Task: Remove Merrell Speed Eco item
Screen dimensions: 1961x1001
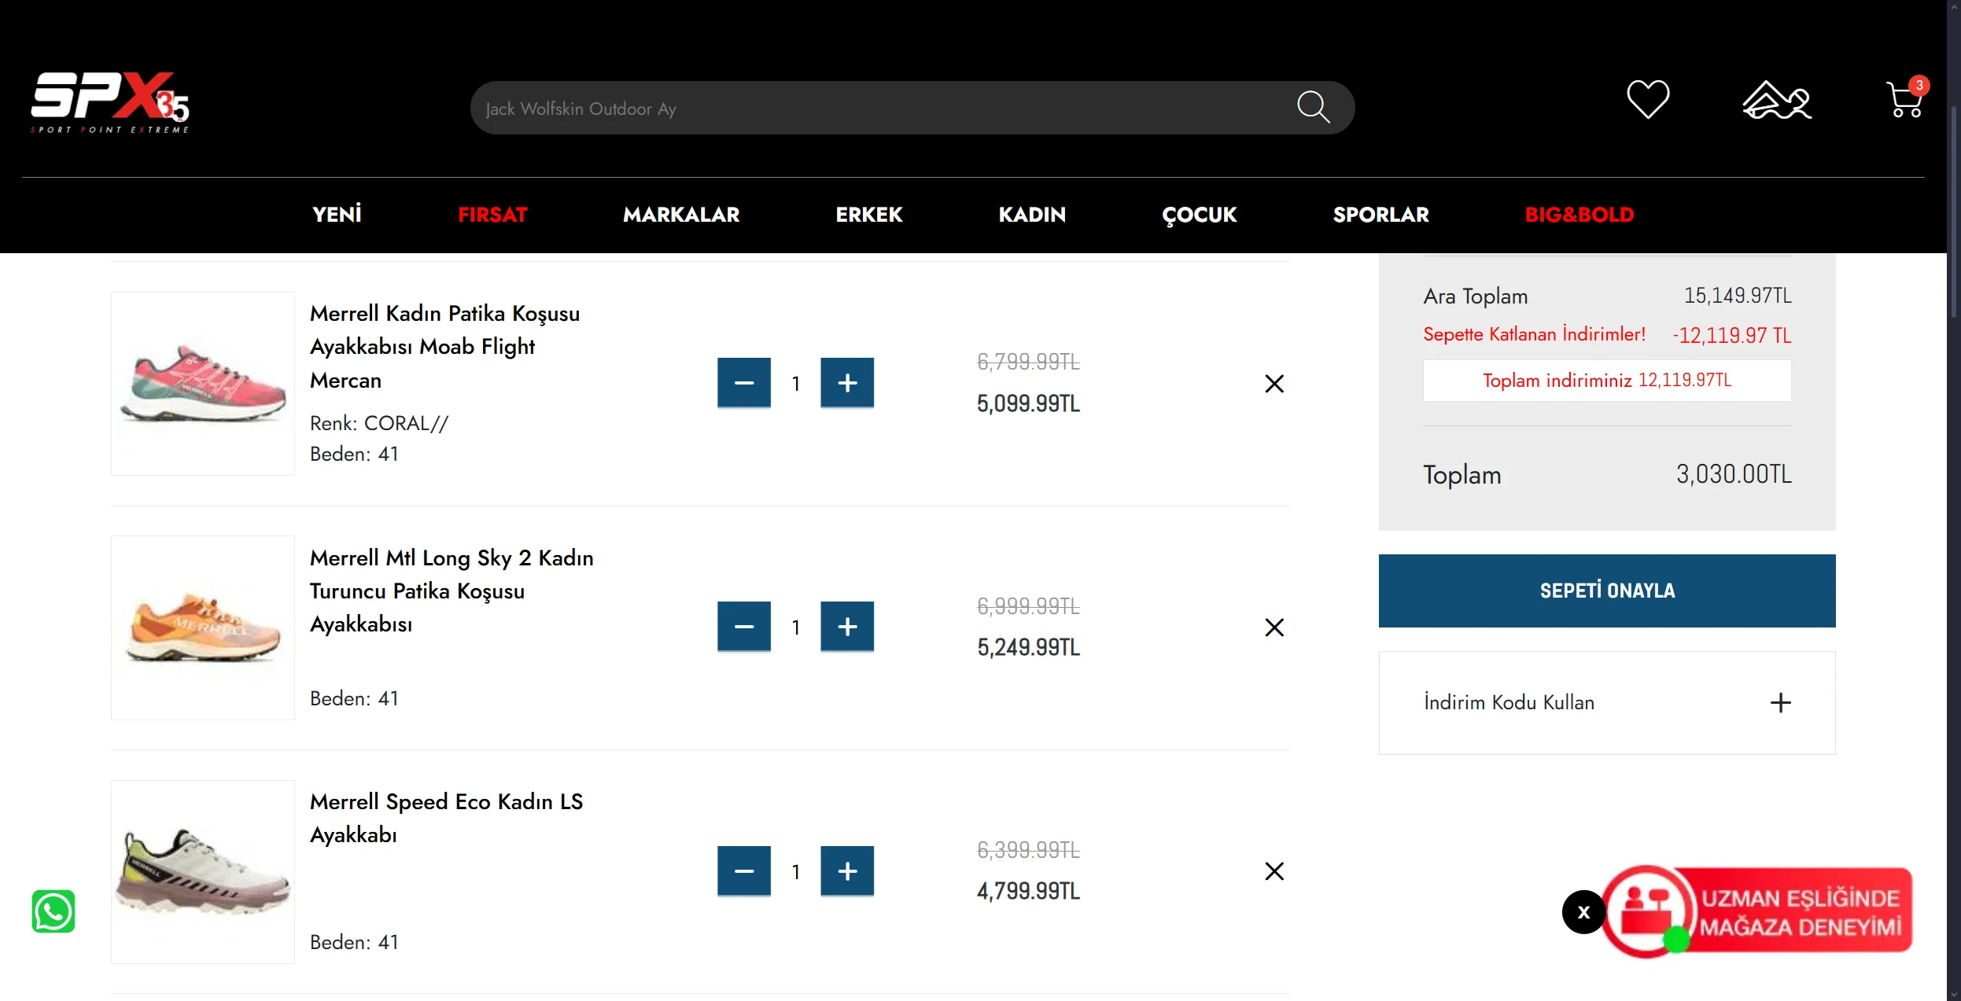Action: coord(1274,871)
